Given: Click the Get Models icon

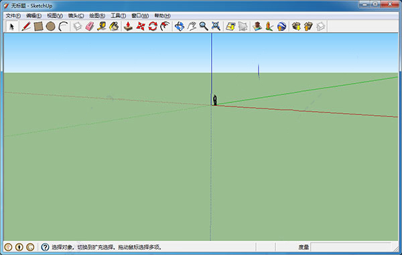Looking at the screenshot, I should [x=296, y=26].
